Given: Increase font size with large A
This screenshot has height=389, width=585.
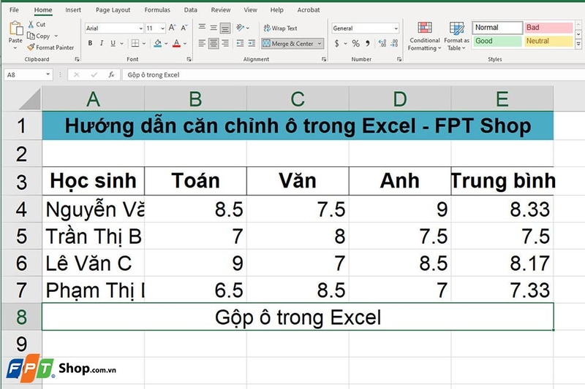Looking at the screenshot, I should (172, 28).
